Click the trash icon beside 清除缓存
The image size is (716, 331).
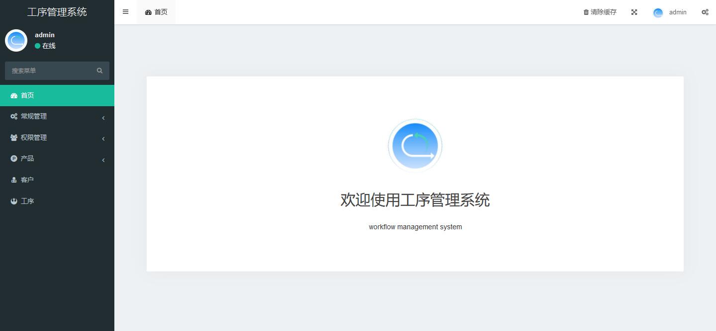coord(586,12)
